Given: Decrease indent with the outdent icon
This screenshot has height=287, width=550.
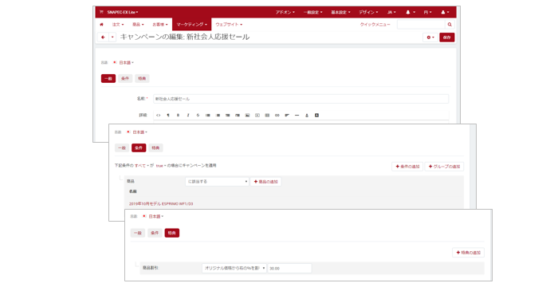Looking at the screenshot, I should tap(228, 115).
